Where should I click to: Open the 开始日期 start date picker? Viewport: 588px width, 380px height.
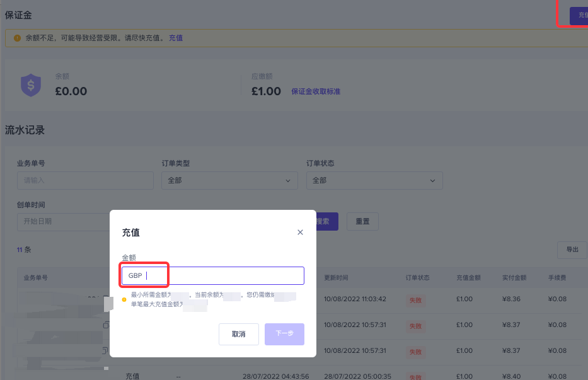63,222
